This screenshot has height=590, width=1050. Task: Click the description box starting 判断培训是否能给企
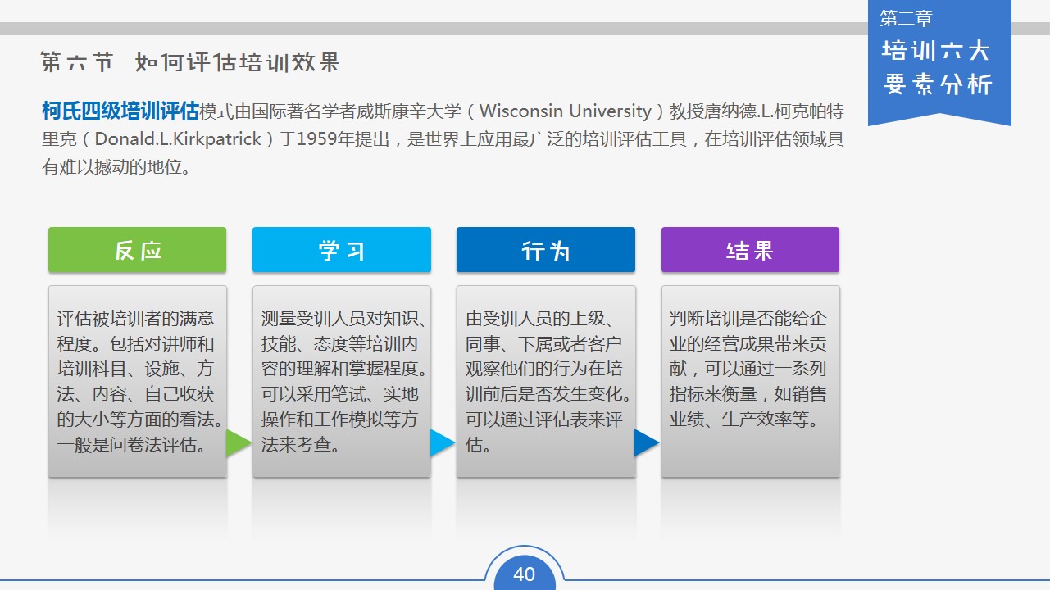pos(750,381)
